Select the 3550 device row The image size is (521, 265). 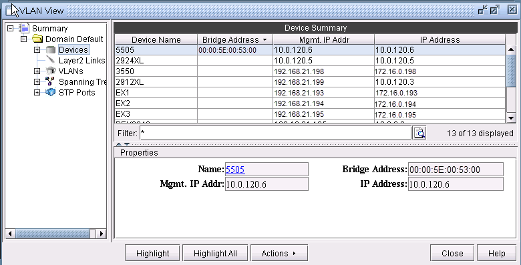click(311, 71)
